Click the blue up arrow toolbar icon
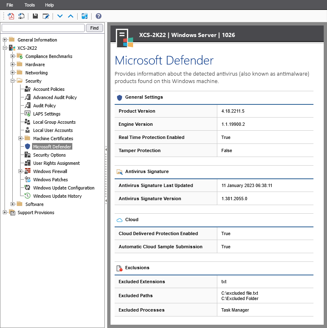The image size is (327, 328). click(x=71, y=16)
